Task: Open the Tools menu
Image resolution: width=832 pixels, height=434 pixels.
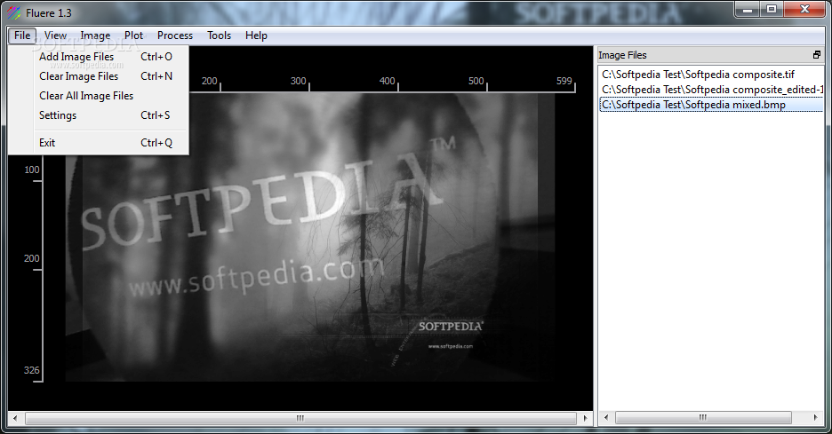Action: coord(220,36)
